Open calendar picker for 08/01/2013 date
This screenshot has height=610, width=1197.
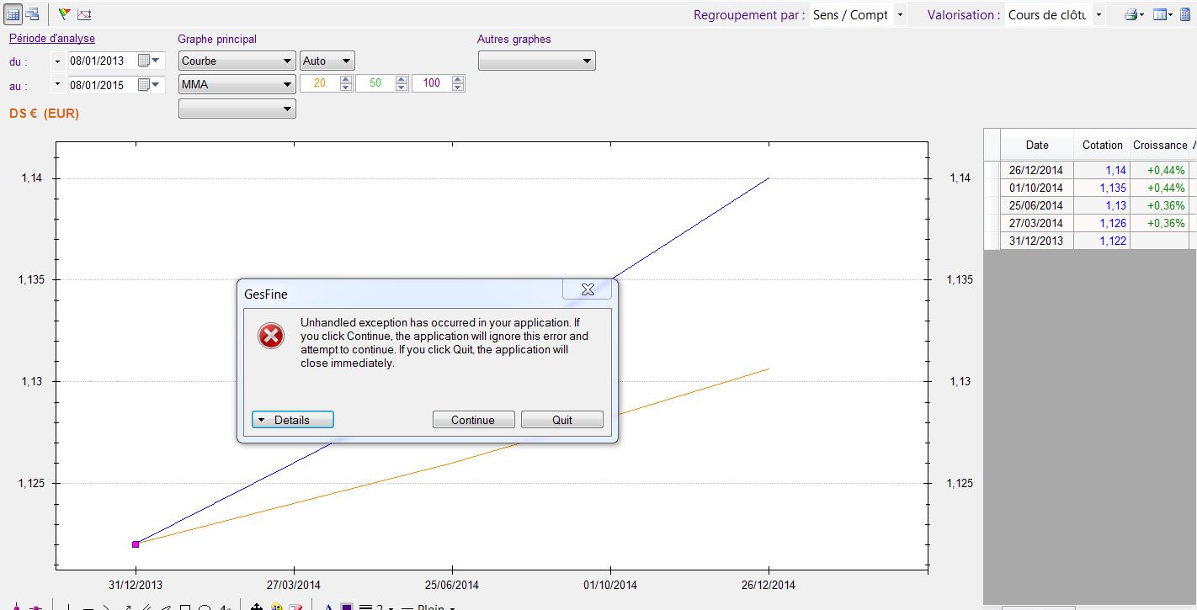coord(148,61)
